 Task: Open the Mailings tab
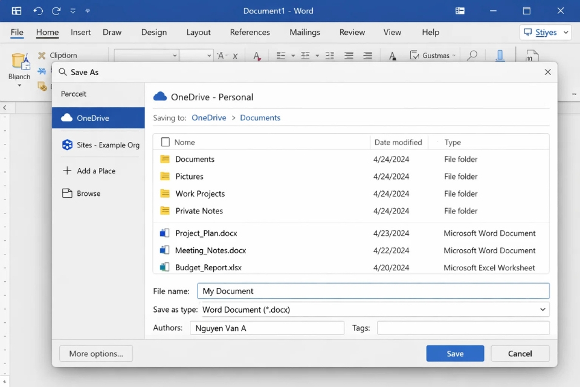tap(304, 32)
